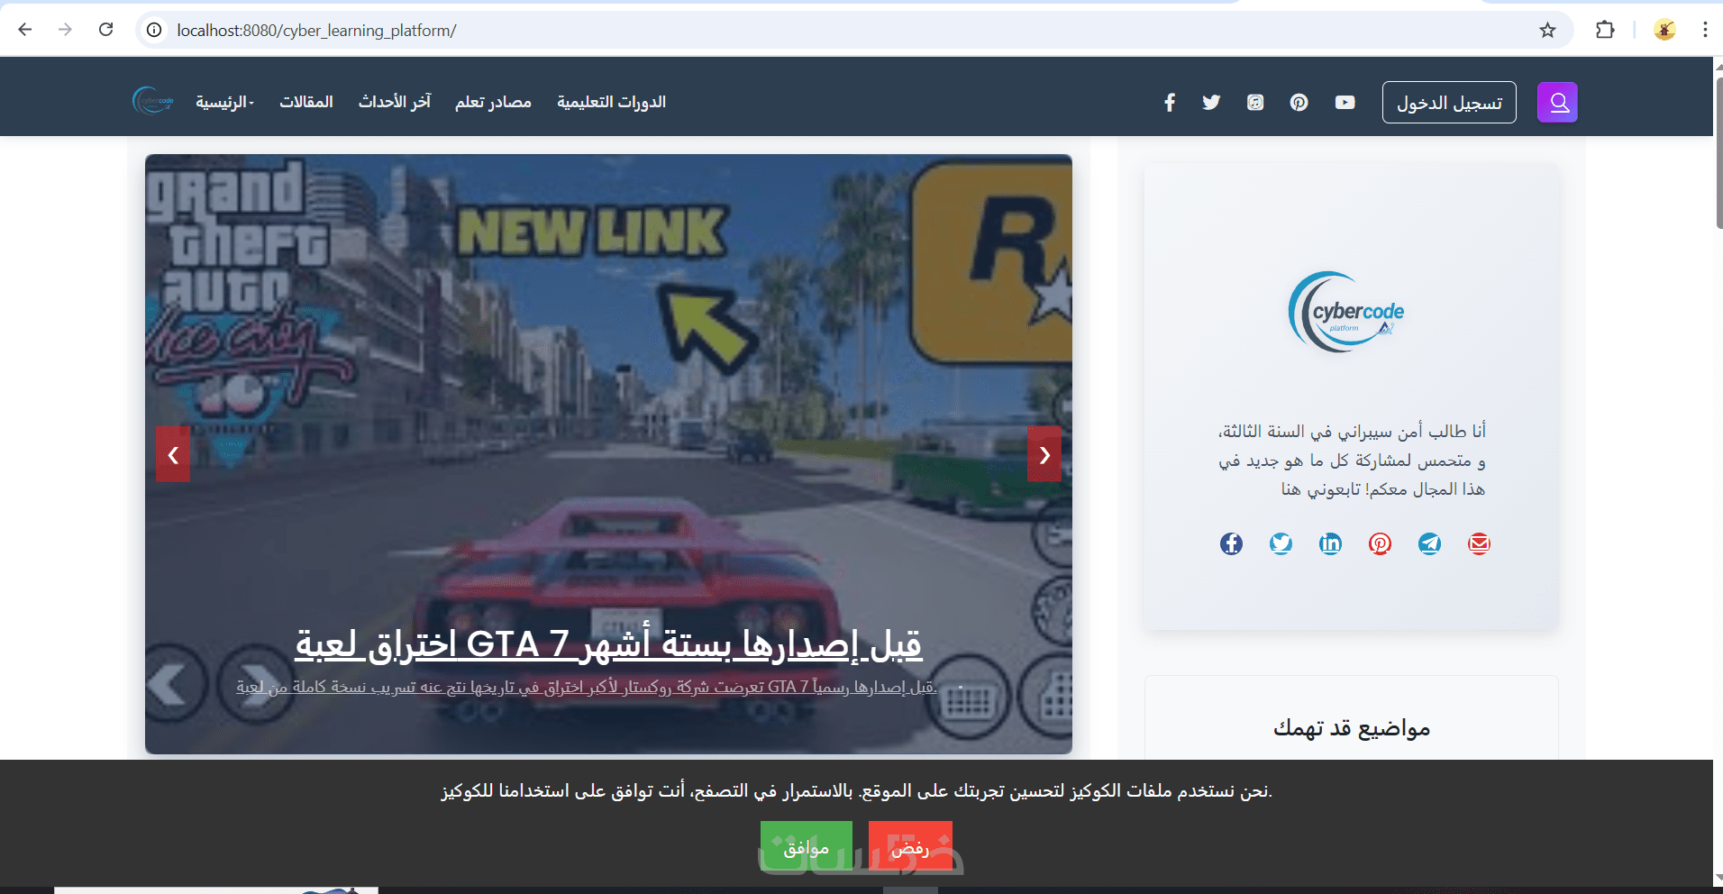Open the Twitter icon in the navbar
Viewport: 1723px width, 894px height.
pyautogui.click(x=1211, y=102)
